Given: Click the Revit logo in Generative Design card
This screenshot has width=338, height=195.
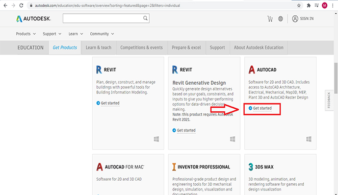Looking at the screenshot, I should point(175,70).
